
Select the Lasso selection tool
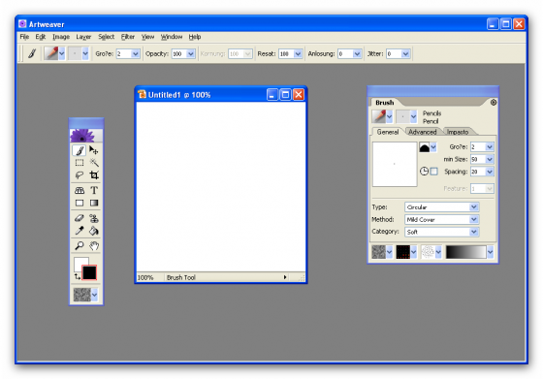click(x=80, y=175)
